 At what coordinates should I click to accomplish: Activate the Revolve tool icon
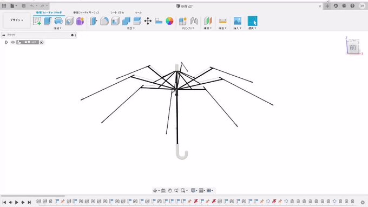point(58,21)
